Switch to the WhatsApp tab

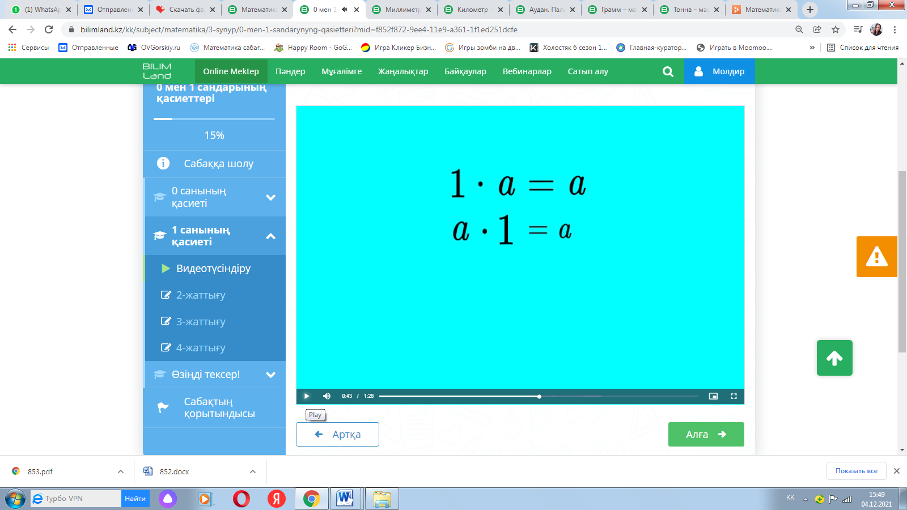(x=41, y=10)
